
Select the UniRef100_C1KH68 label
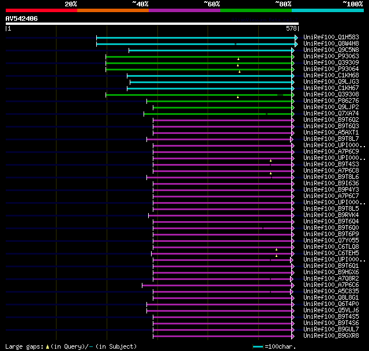331,76
